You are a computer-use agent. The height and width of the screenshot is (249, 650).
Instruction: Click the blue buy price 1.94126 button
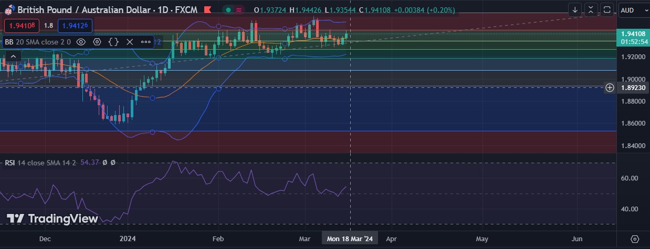[75, 25]
